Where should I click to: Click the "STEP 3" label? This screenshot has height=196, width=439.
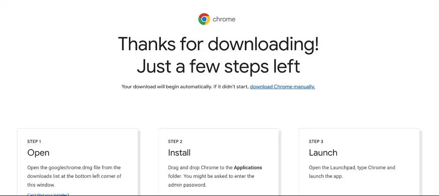tap(316, 142)
